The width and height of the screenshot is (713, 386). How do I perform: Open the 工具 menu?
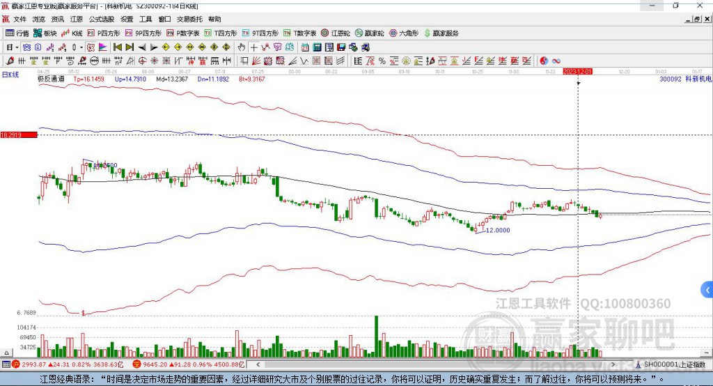(x=146, y=19)
